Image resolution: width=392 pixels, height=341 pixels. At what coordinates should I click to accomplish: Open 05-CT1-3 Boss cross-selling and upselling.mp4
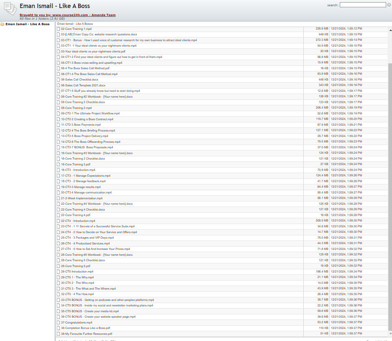pyautogui.click(x=92, y=63)
